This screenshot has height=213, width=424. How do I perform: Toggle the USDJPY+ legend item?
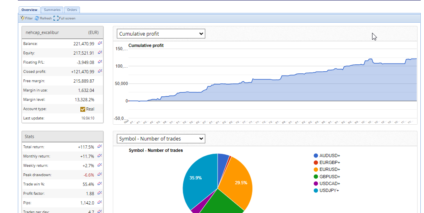329,190
